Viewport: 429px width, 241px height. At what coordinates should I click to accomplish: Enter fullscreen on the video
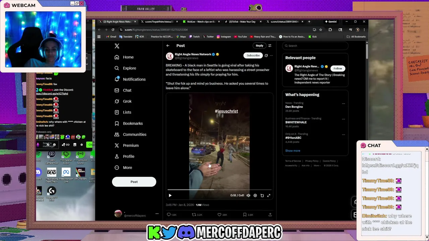pyautogui.click(x=269, y=195)
